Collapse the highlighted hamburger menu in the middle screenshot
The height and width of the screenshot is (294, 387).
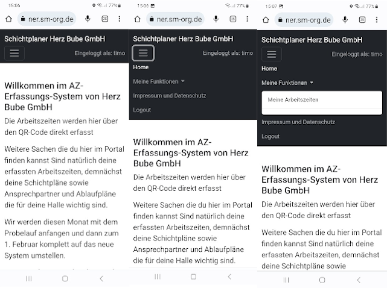click(143, 53)
